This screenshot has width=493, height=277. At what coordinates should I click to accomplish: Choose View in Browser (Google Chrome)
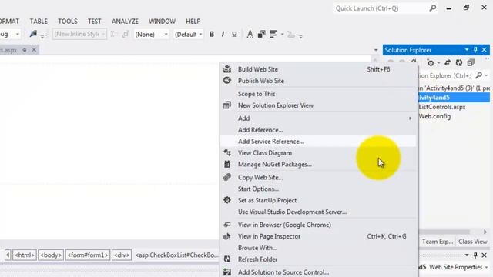click(x=318, y=225)
